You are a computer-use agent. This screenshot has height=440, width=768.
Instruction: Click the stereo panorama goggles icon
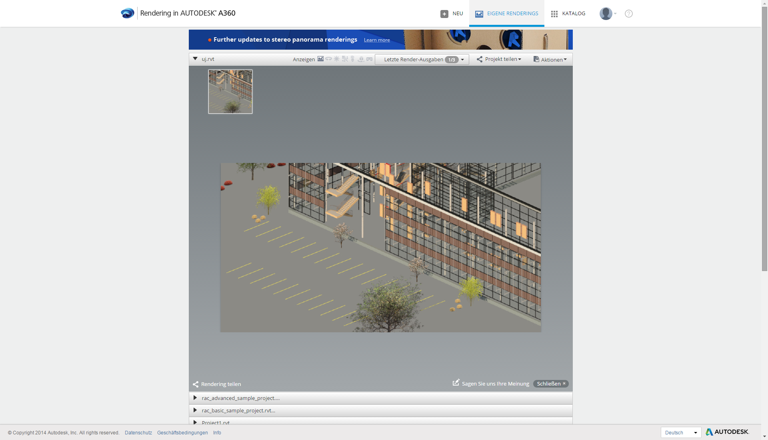click(369, 59)
